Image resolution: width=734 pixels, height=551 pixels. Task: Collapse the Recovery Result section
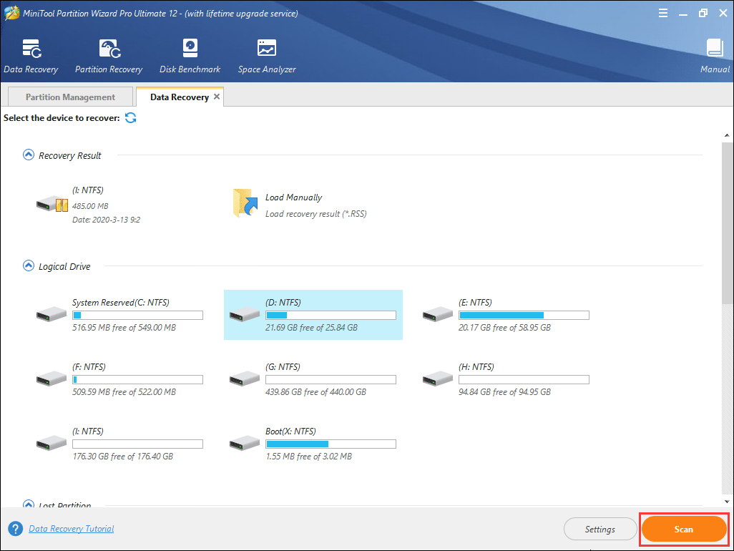29,155
